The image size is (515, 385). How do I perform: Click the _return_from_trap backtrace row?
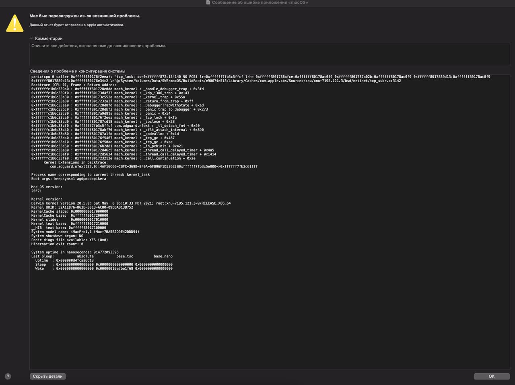112,101
